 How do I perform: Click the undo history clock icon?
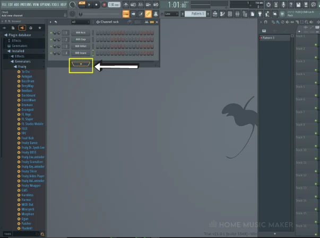click(x=269, y=4)
